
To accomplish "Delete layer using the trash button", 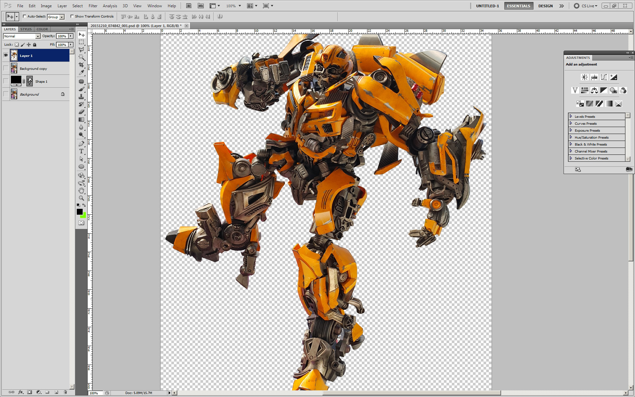I will pyautogui.click(x=65, y=392).
